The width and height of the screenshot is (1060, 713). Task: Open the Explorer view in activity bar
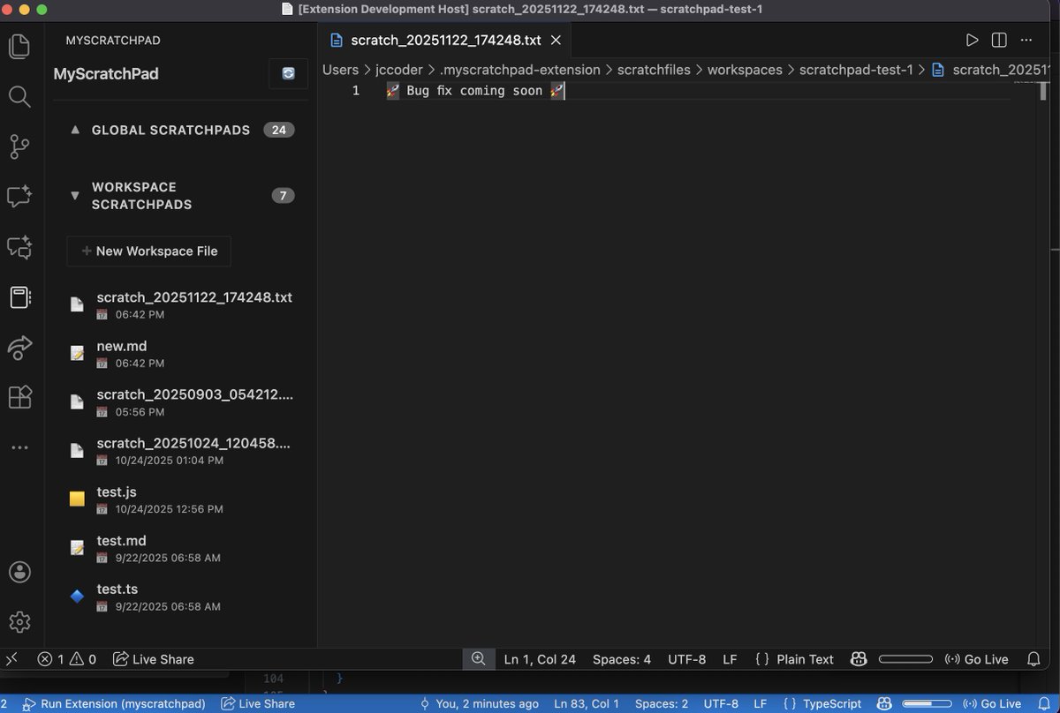19,46
